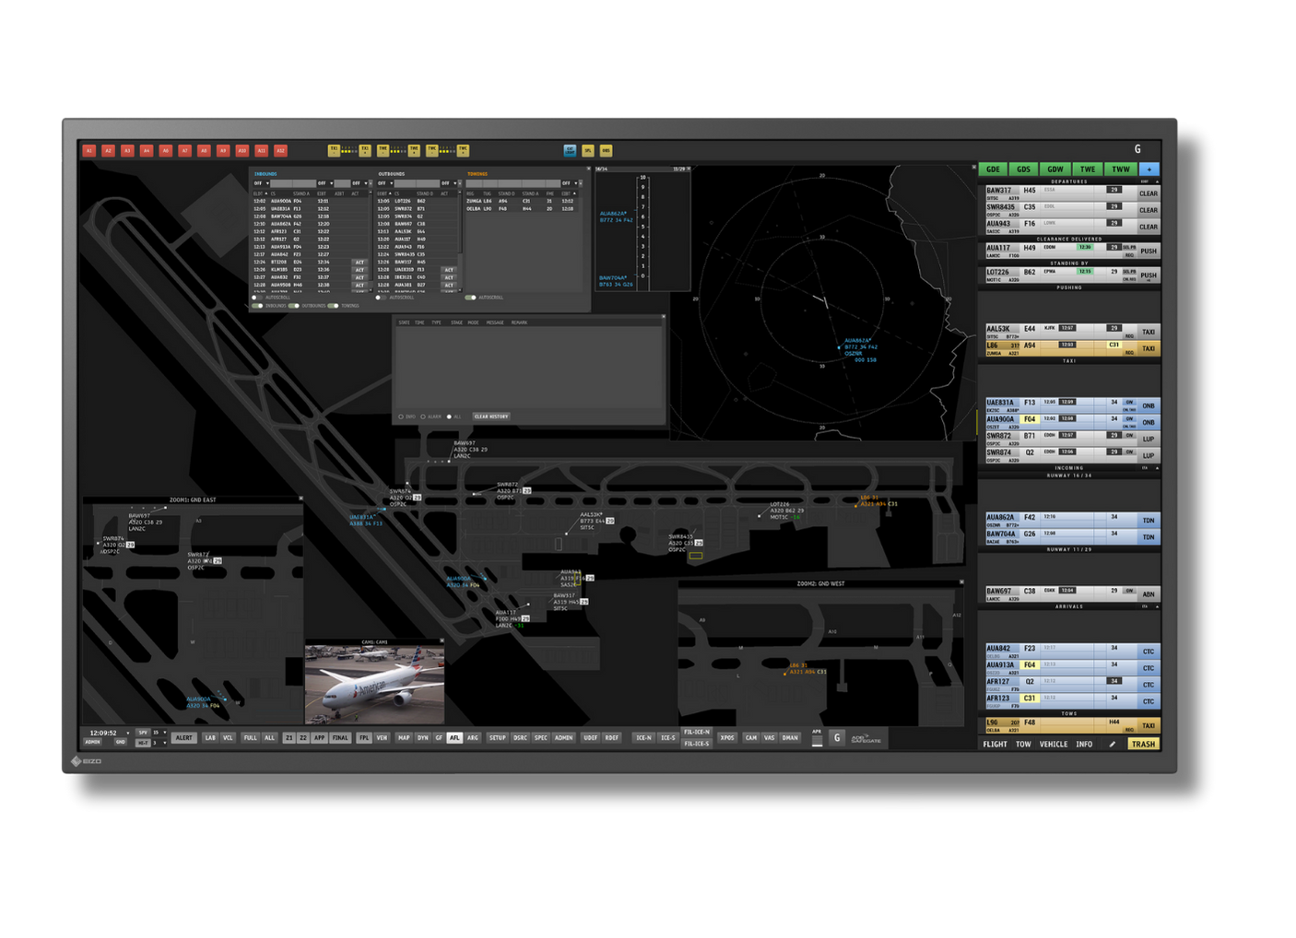Click the pencil edit icon beside TRASH
This screenshot has width=1296, height=938.
pos(1112,744)
